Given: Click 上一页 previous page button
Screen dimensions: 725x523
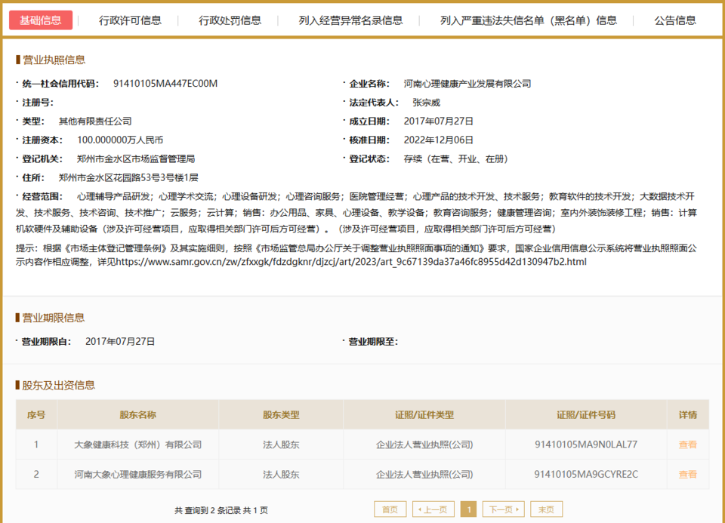Looking at the screenshot, I should [x=434, y=509].
